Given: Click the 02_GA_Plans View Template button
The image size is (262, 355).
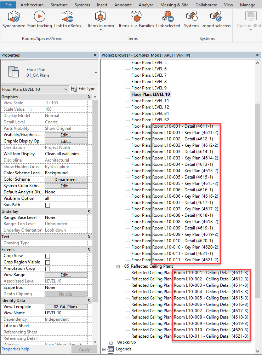Looking at the screenshot, I should click(x=65, y=307).
